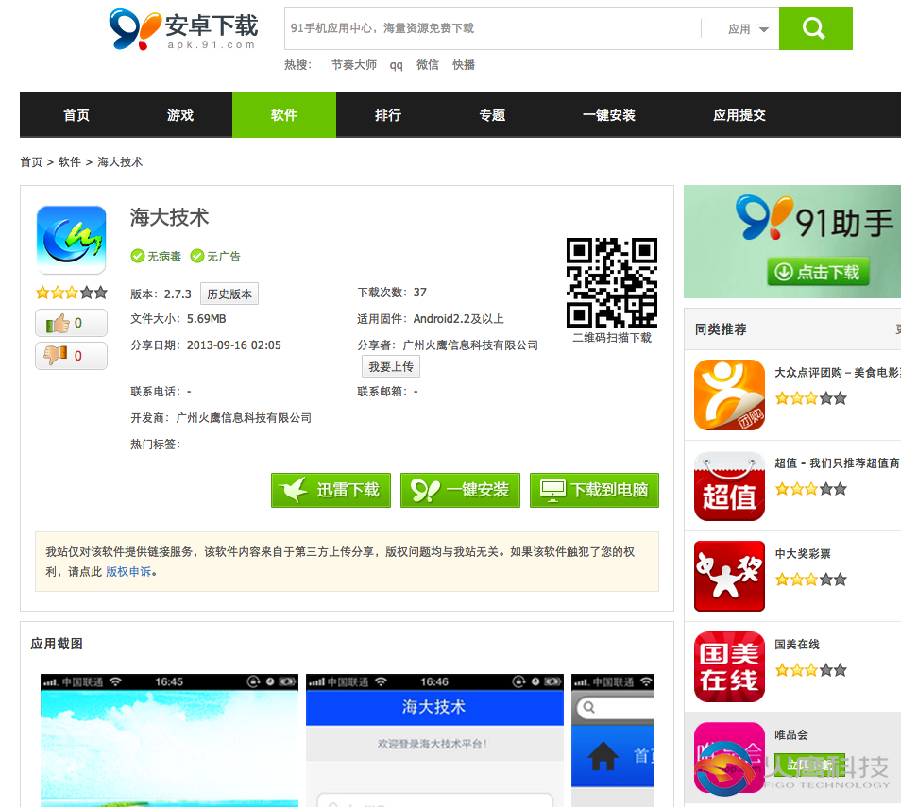This screenshot has height=807, width=901.
Task: Click the 下载到电脑 button
Action: (594, 490)
